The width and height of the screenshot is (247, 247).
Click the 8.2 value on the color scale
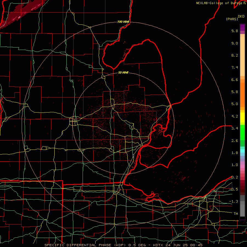235,55
